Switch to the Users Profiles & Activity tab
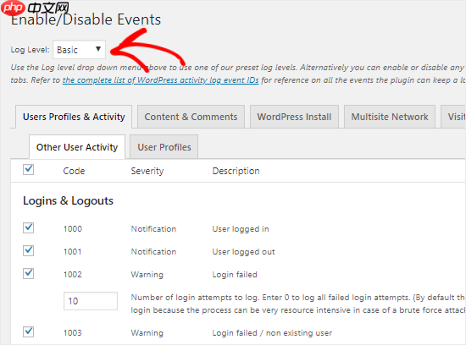The height and width of the screenshot is (345, 466). [74, 117]
